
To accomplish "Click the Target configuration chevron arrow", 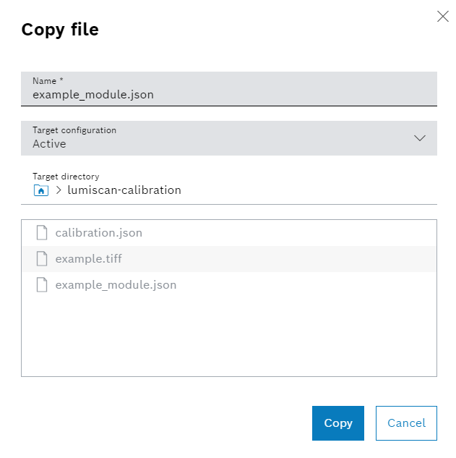I will (420, 138).
